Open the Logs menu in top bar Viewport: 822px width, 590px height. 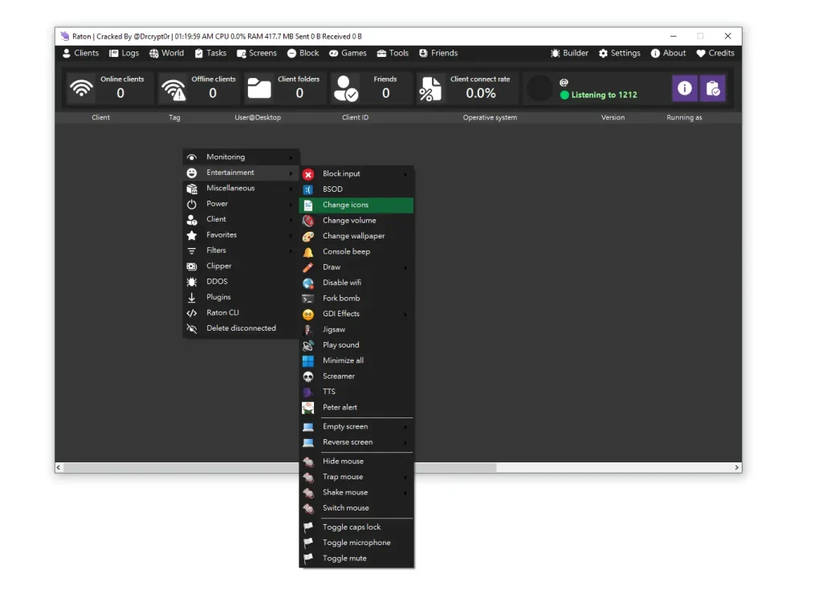tap(124, 53)
